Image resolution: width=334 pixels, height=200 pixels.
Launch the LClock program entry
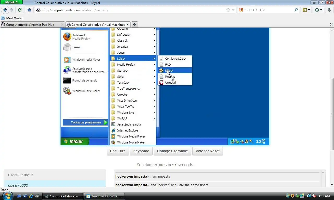(x=175, y=71)
